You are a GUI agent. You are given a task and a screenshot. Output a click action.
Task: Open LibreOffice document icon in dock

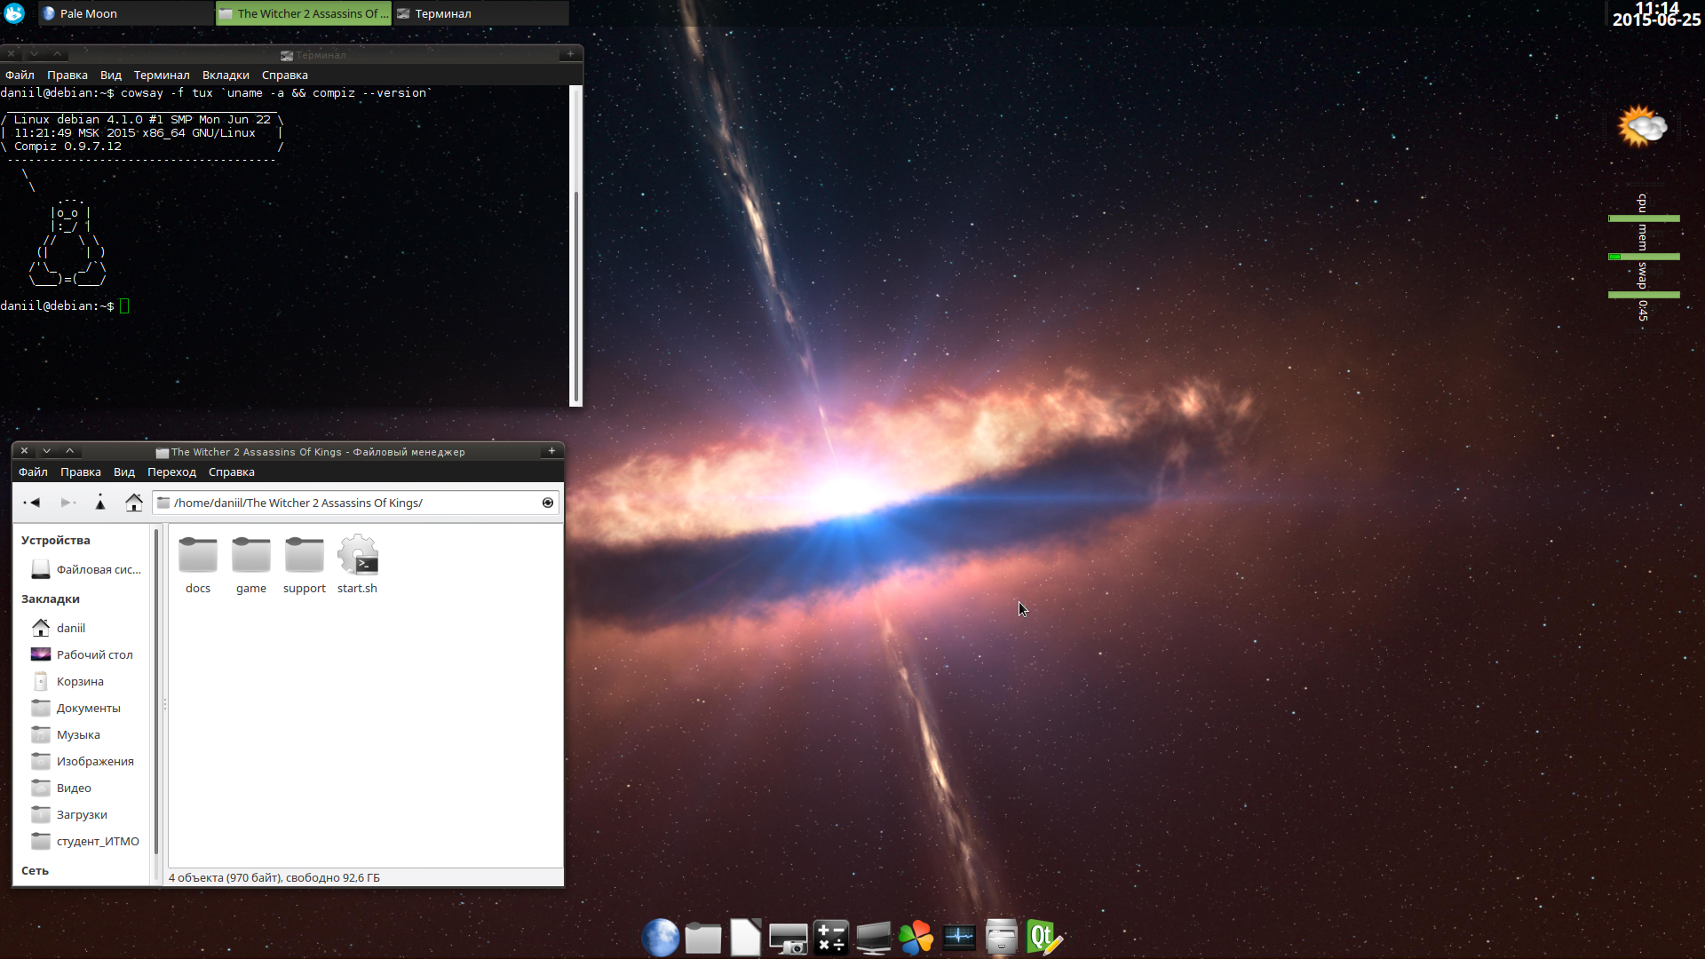745,938
